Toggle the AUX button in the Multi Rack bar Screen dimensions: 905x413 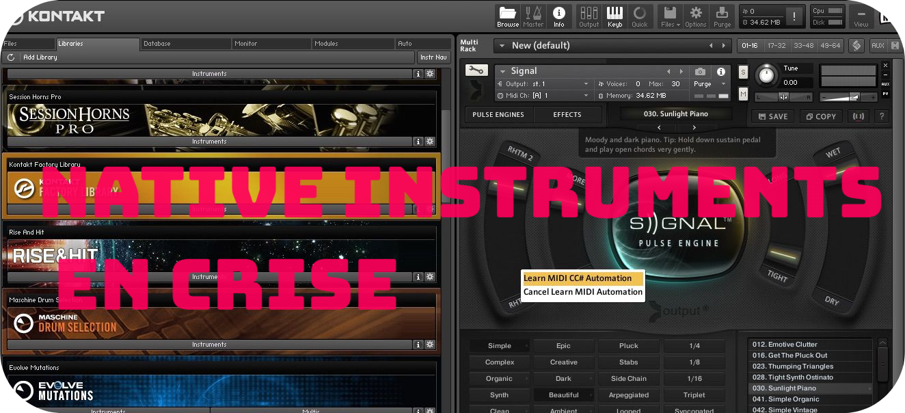878,46
